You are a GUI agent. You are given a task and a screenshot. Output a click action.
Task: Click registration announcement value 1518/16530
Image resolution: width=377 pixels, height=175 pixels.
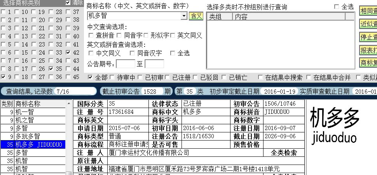206,136
